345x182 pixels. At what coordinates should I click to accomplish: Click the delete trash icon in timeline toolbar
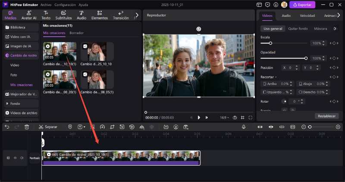[27, 127]
